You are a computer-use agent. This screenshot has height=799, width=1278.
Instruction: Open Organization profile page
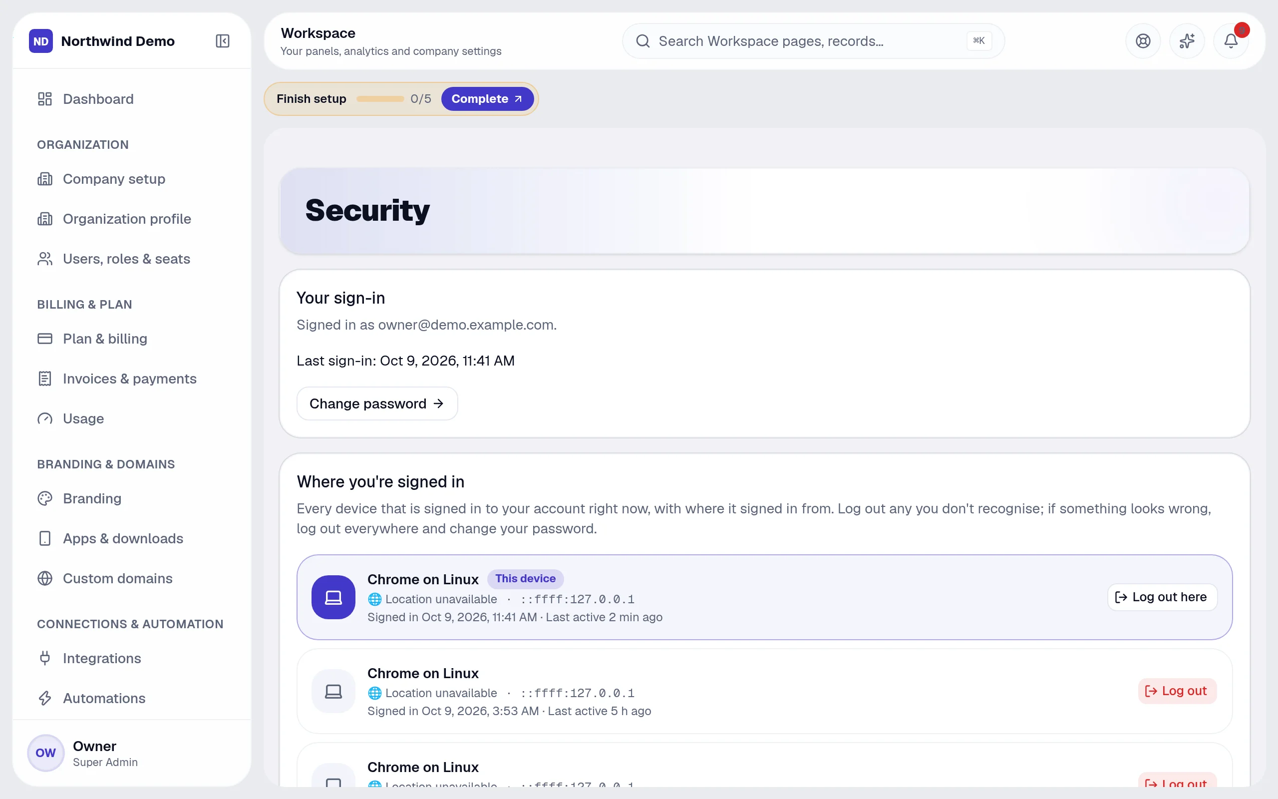pos(132,219)
